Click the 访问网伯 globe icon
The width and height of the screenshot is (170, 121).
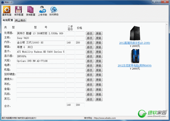coord(54,9)
